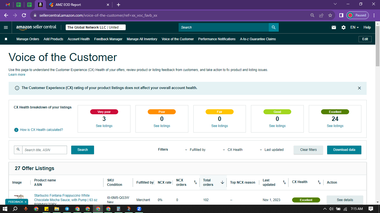The height and width of the screenshot is (213, 380).
Task: Open the Fulfilled by filter dropdown
Action: (195, 150)
